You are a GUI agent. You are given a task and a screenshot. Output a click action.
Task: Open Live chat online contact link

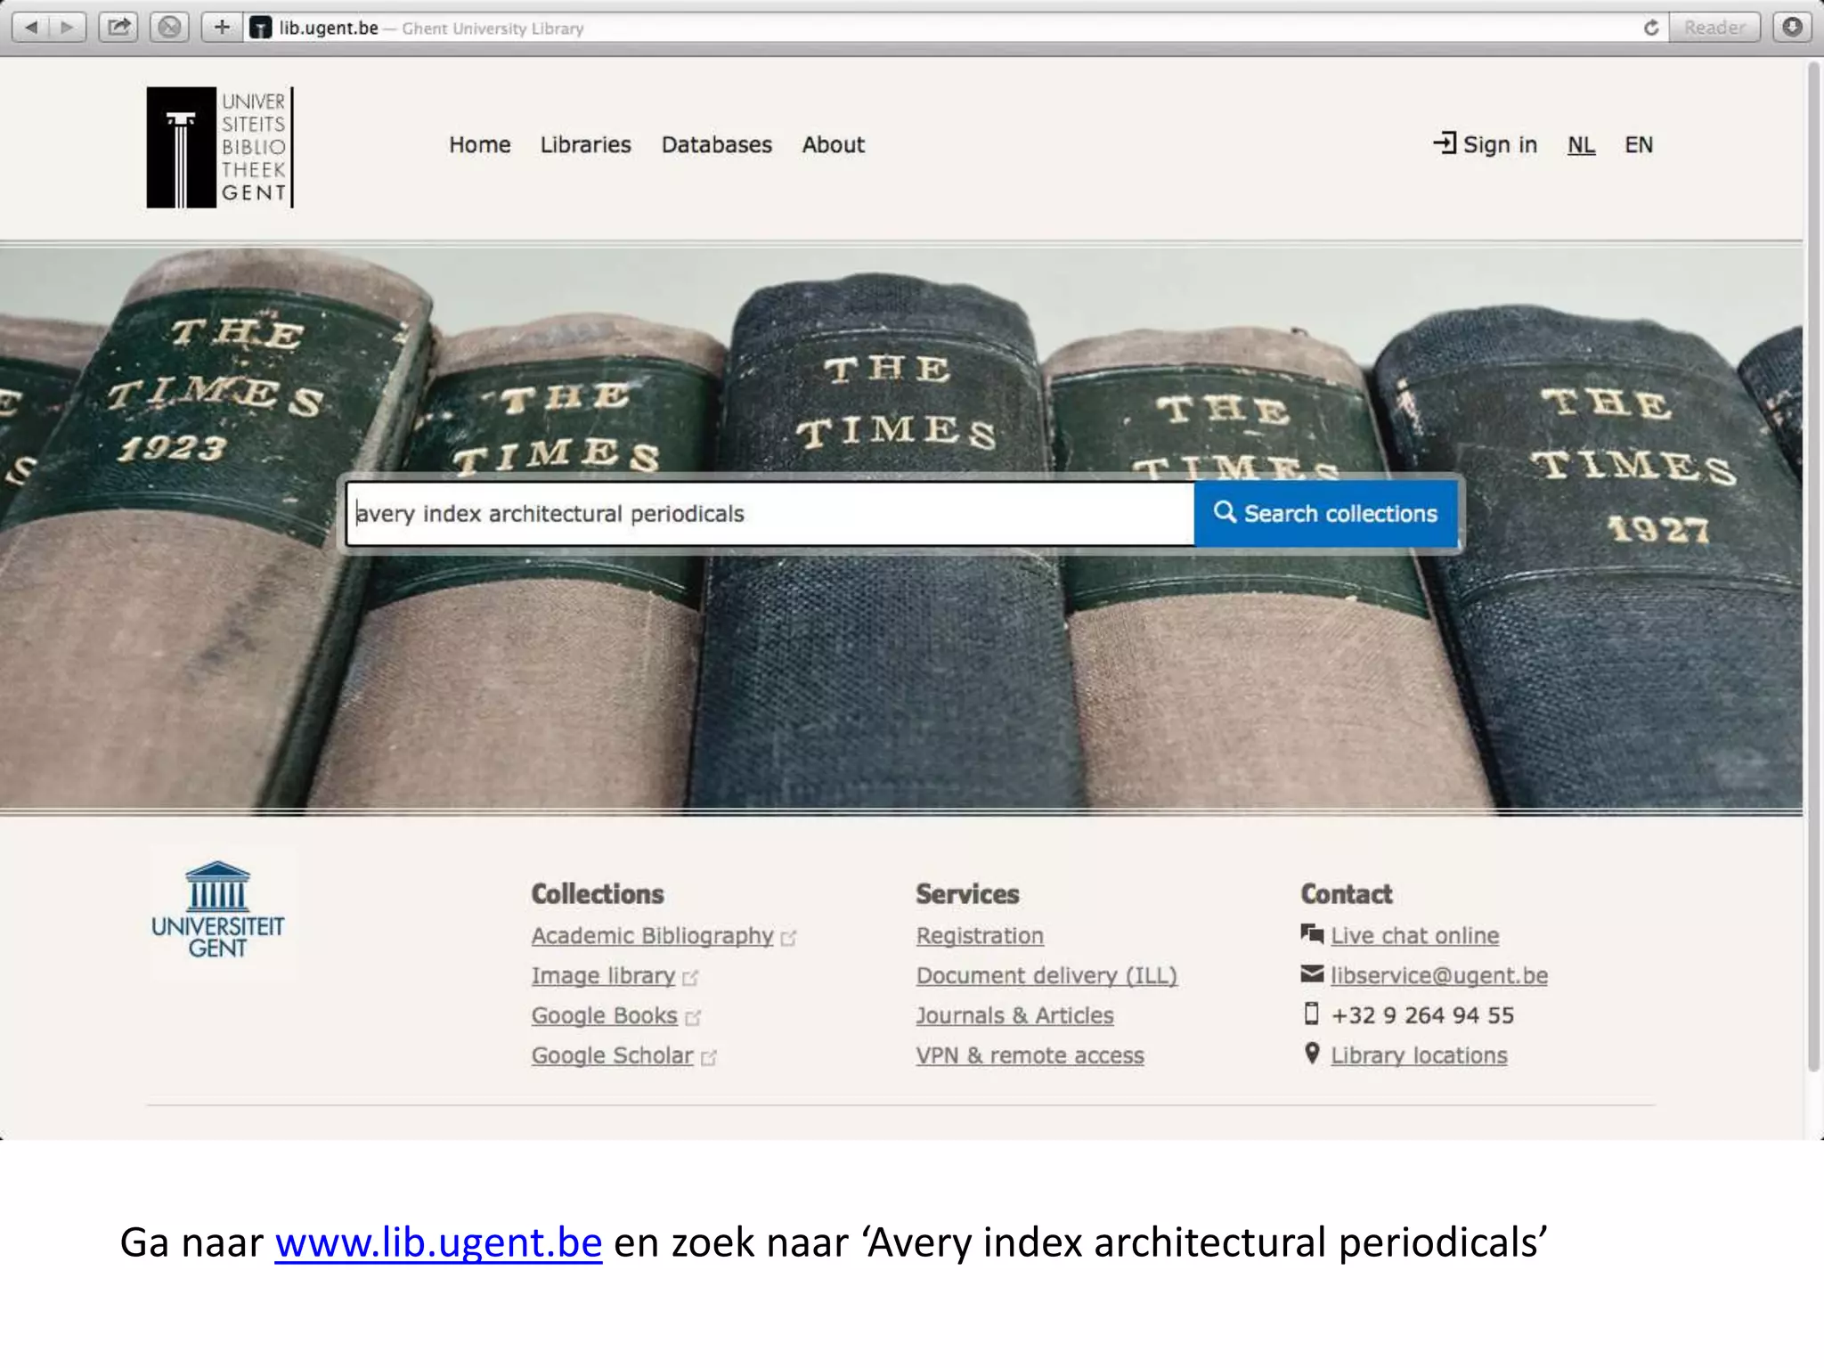pos(1414,935)
